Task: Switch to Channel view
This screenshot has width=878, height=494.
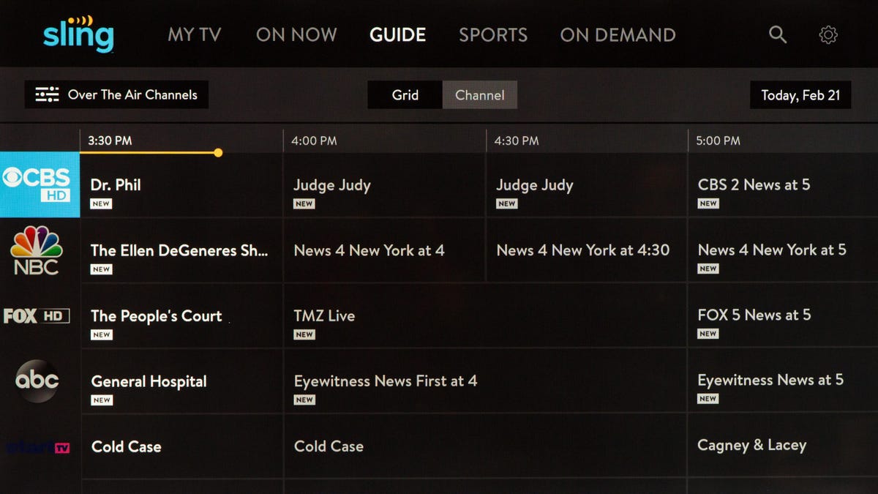Action: click(480, 95)
